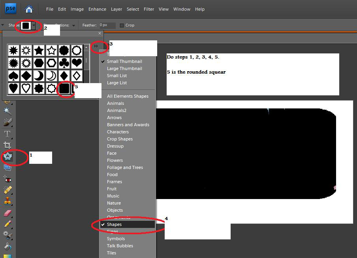Select the Magic Wand tool

(x=7, y=111)
